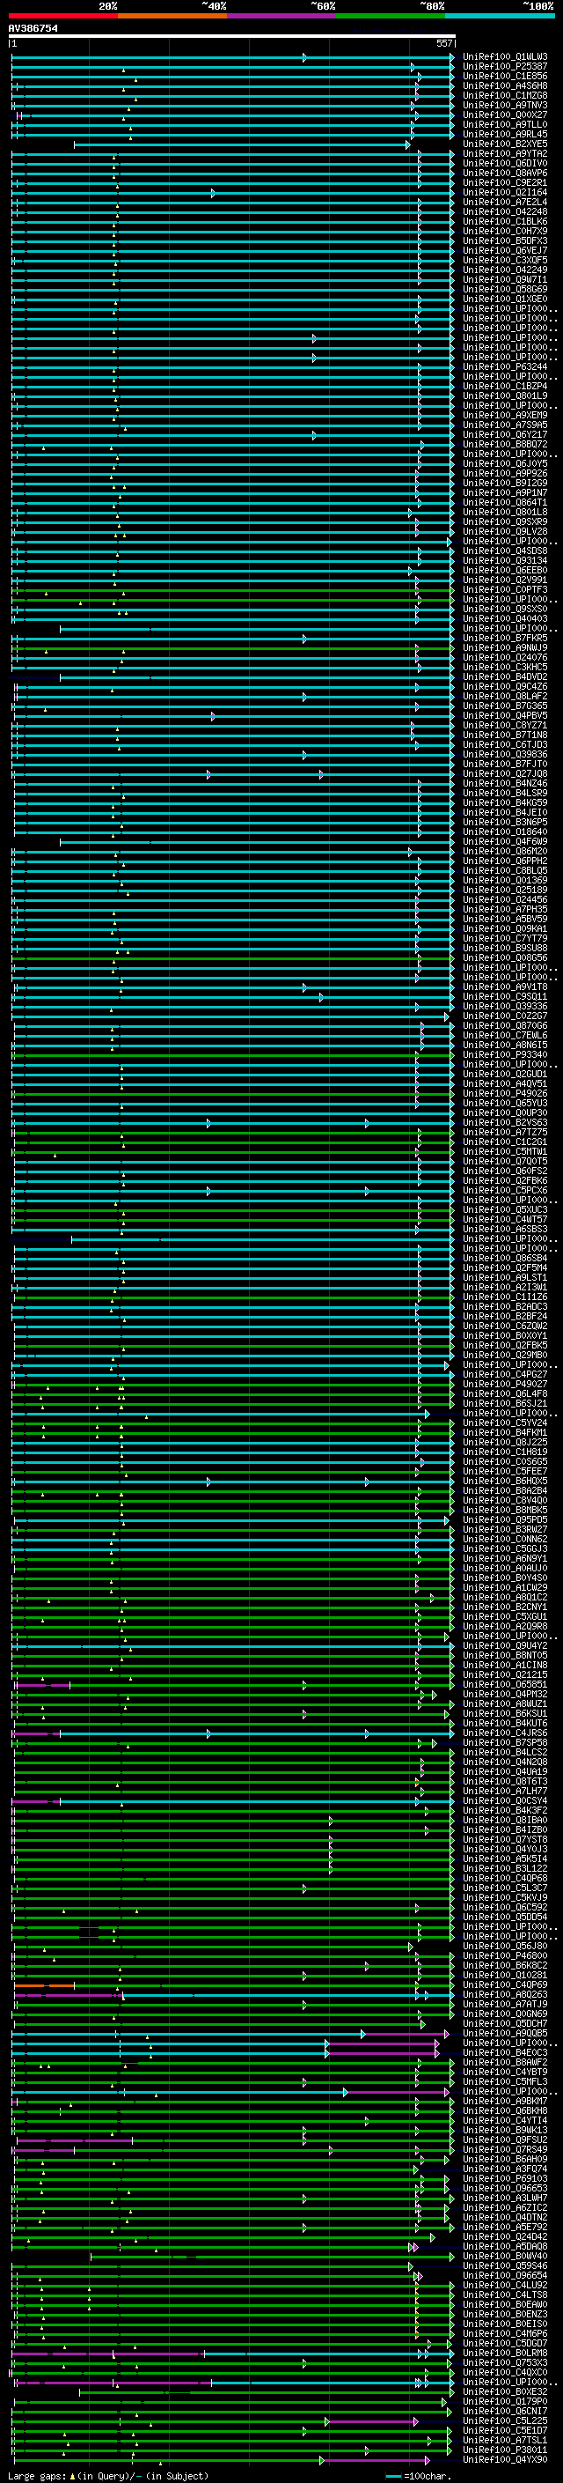Viewport: 563px width, 2483px height.
Task: Select hit label UniRef100_C3XQF5
Action: coord(505,260)
